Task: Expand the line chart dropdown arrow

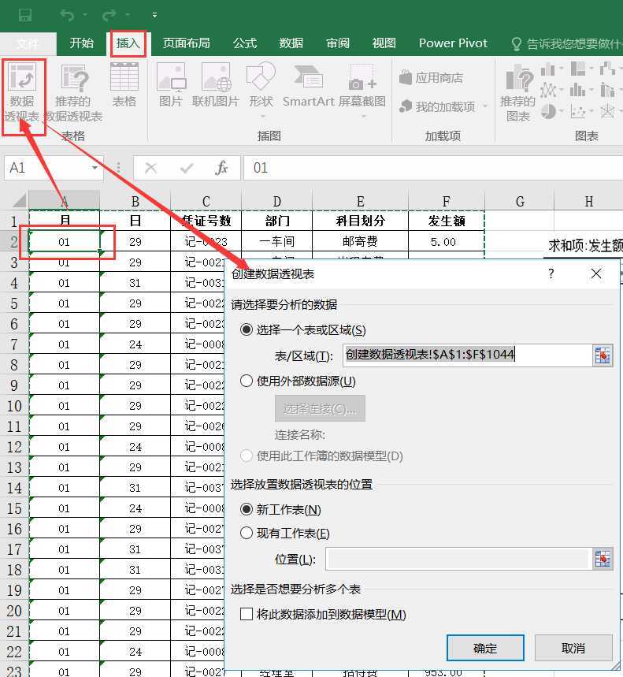Action: pos(562,90)
